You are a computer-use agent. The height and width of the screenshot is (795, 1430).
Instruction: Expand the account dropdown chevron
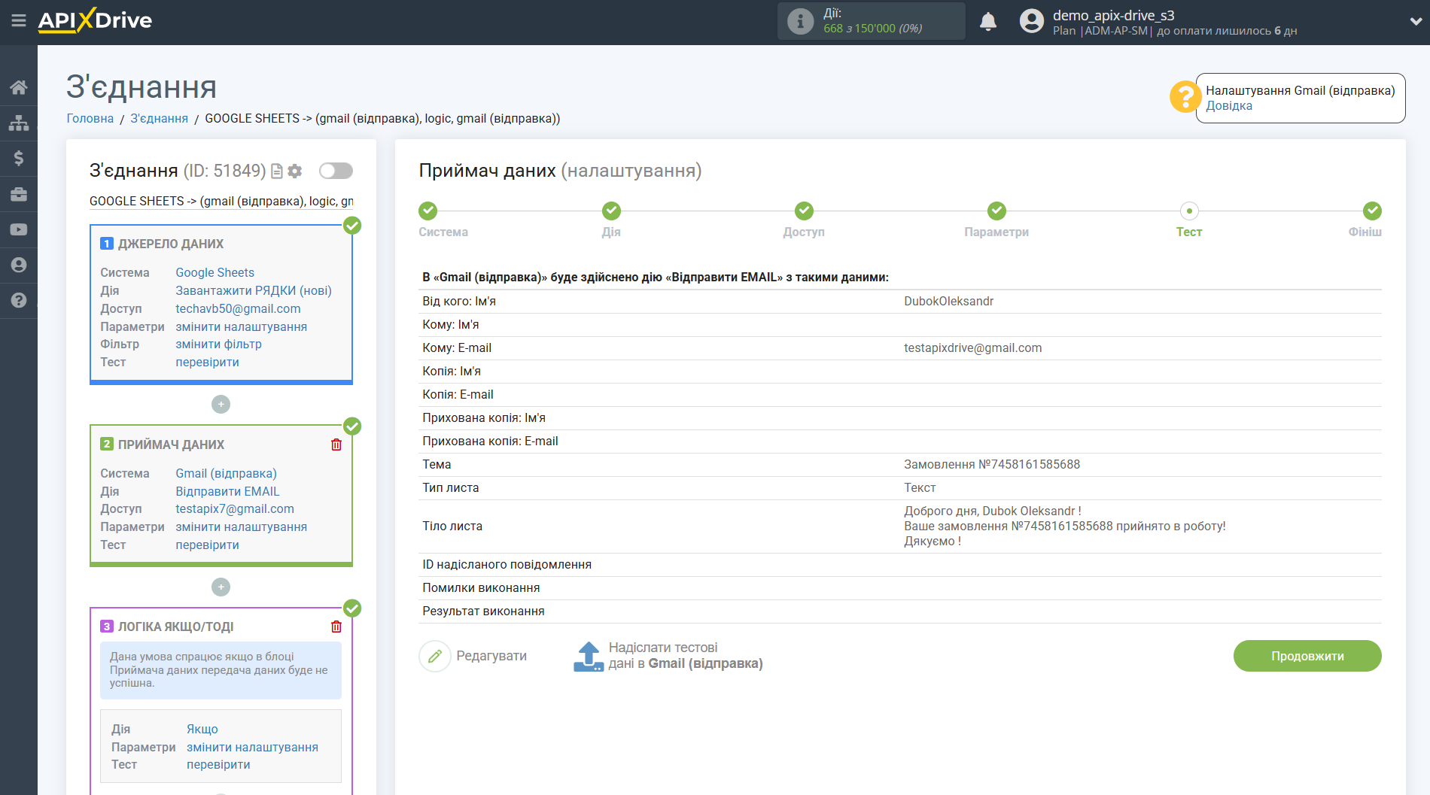click(1415, 21)
